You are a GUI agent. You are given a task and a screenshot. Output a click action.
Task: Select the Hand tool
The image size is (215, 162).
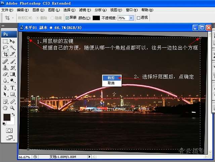click(5, 108)
